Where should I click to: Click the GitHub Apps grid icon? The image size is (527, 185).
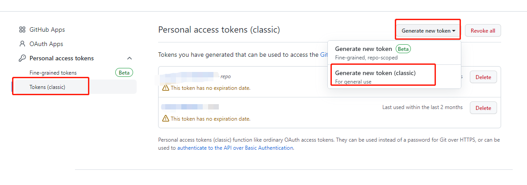22,29
